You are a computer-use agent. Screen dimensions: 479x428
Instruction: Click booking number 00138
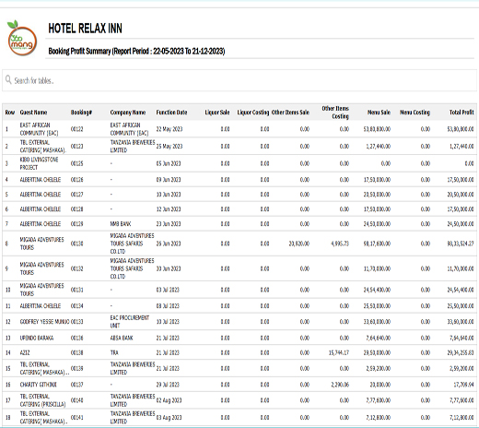76,352
